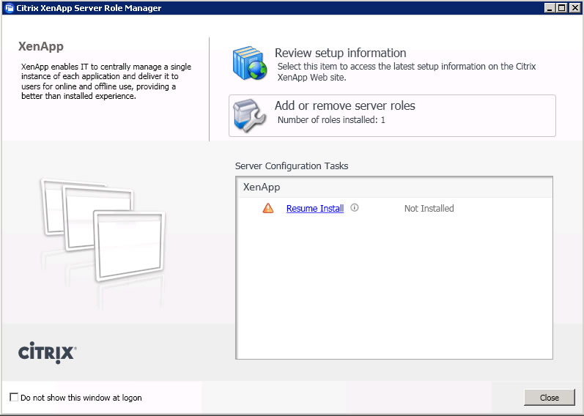
Task: Close the window using the title bar X
Action: (x=574, y=8)
